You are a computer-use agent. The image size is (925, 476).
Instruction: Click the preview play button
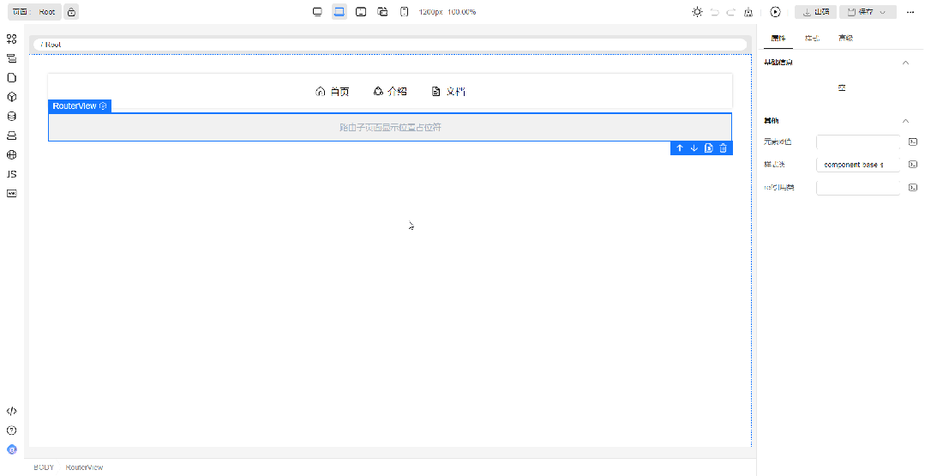[x=775, y=12]
